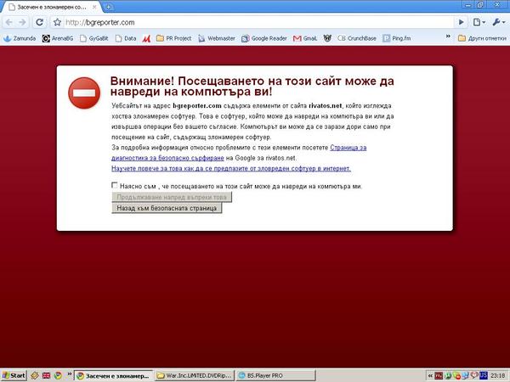
Task: Click the warning heading 'Внимание! Посещаването на този сайт'
Action: [252, 86]
